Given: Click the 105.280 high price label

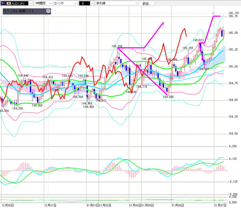Looking at the screenshot, I should [x=117, y=46].
